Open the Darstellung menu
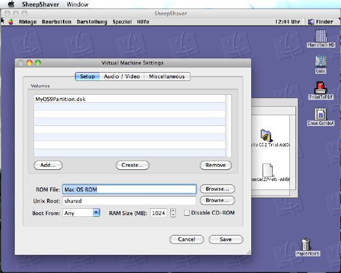 coord(92,22)
